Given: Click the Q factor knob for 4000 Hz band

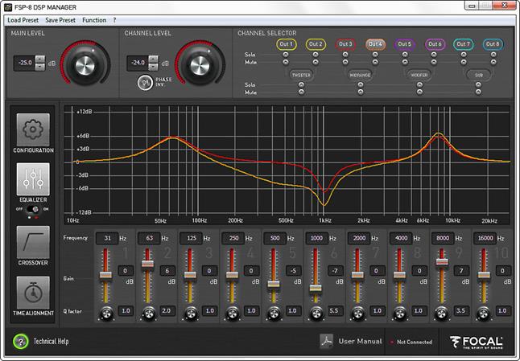Looking at the screenshot, I should click(x=399, y=313).
